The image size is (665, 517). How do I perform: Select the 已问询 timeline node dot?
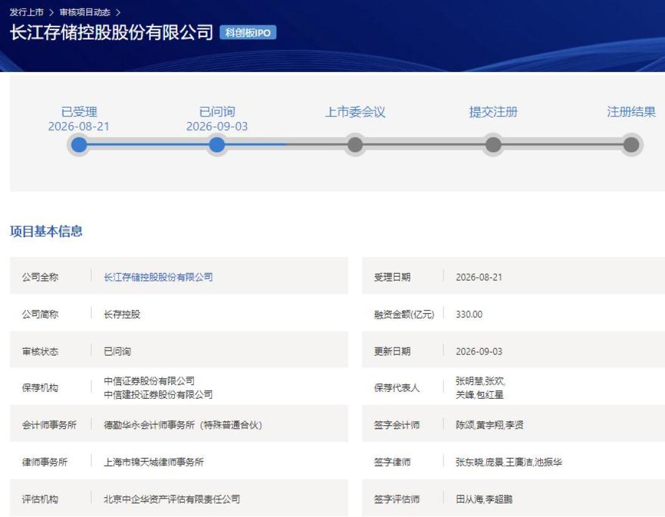tap(217, 145)
